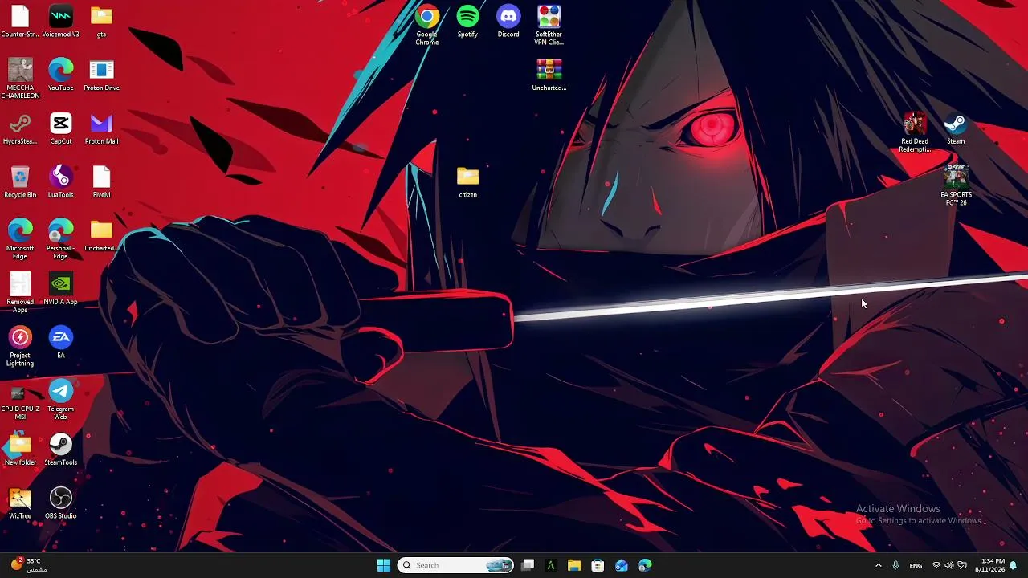Launch Voicemod V3 from the desktop
The height and width of the screenshot is (578, 1028).
(x=61, y=22)
